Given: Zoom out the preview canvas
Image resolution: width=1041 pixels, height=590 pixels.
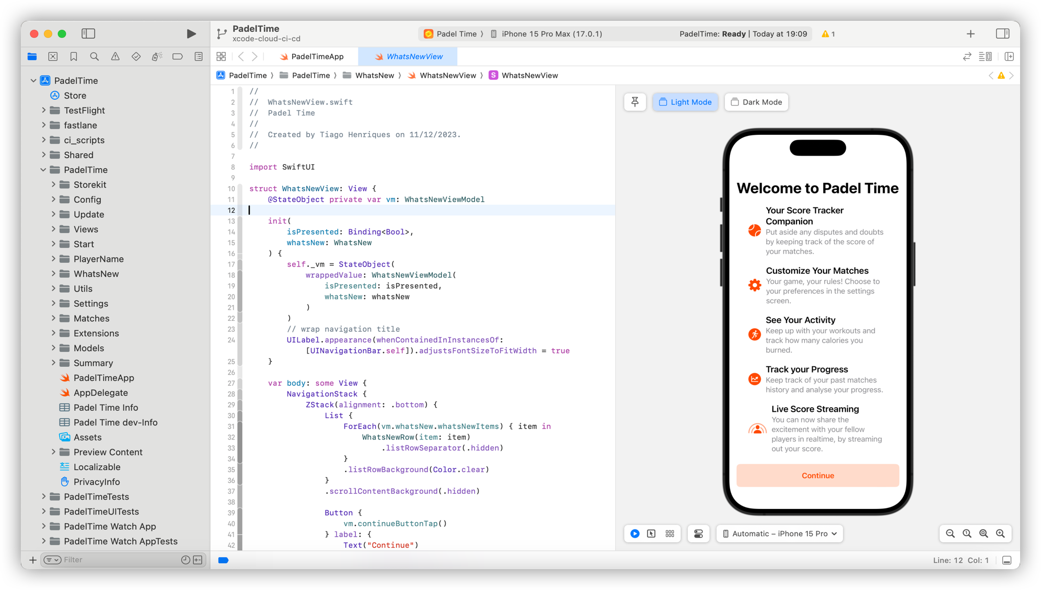Looking at the screenshot, I should [951, 534].
